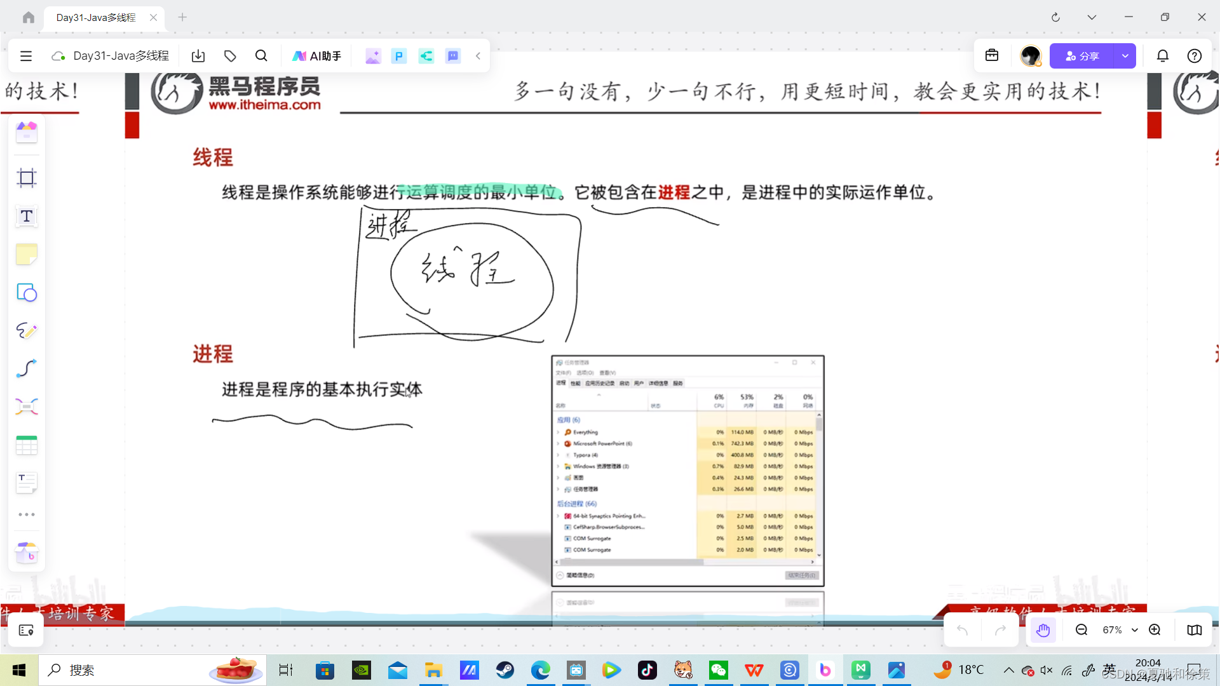Toggle presentation book view
1220x686 pixels.
click(x=1194, y=630)
